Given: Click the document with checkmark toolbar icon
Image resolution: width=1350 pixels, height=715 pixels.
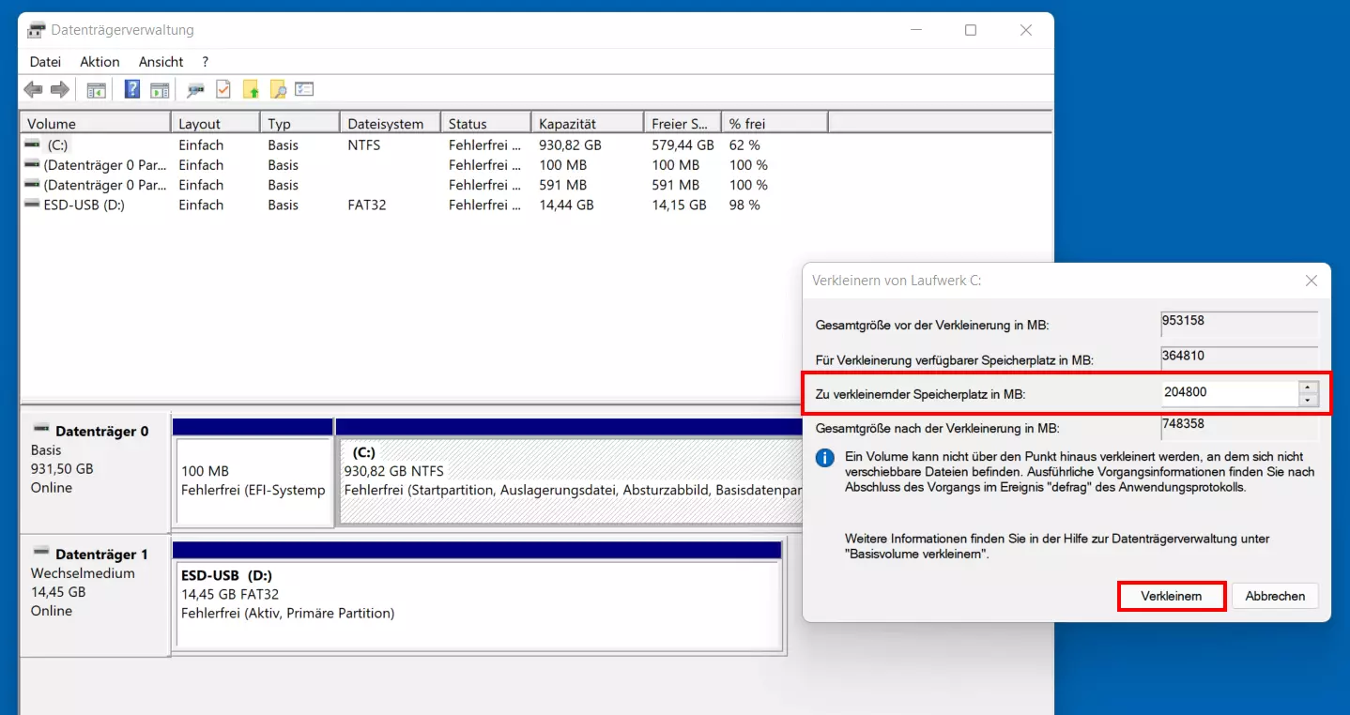Looking at the screenshot, I should [x=222, y=89].
